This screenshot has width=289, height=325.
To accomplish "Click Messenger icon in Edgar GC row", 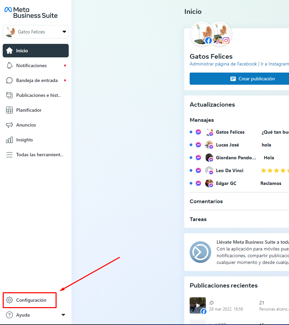I will pos(198,184).
